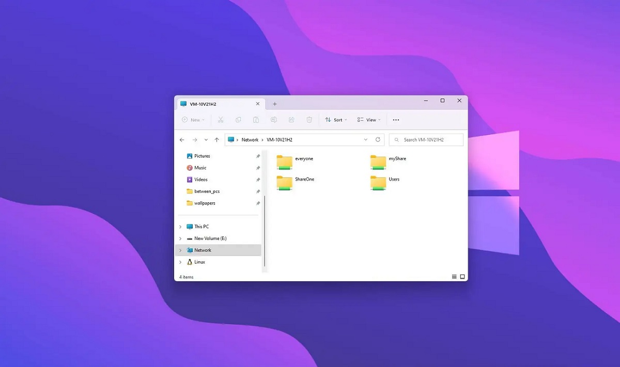
Task: Expand the address bar history dropdown
Action: [x=366, y=139]
